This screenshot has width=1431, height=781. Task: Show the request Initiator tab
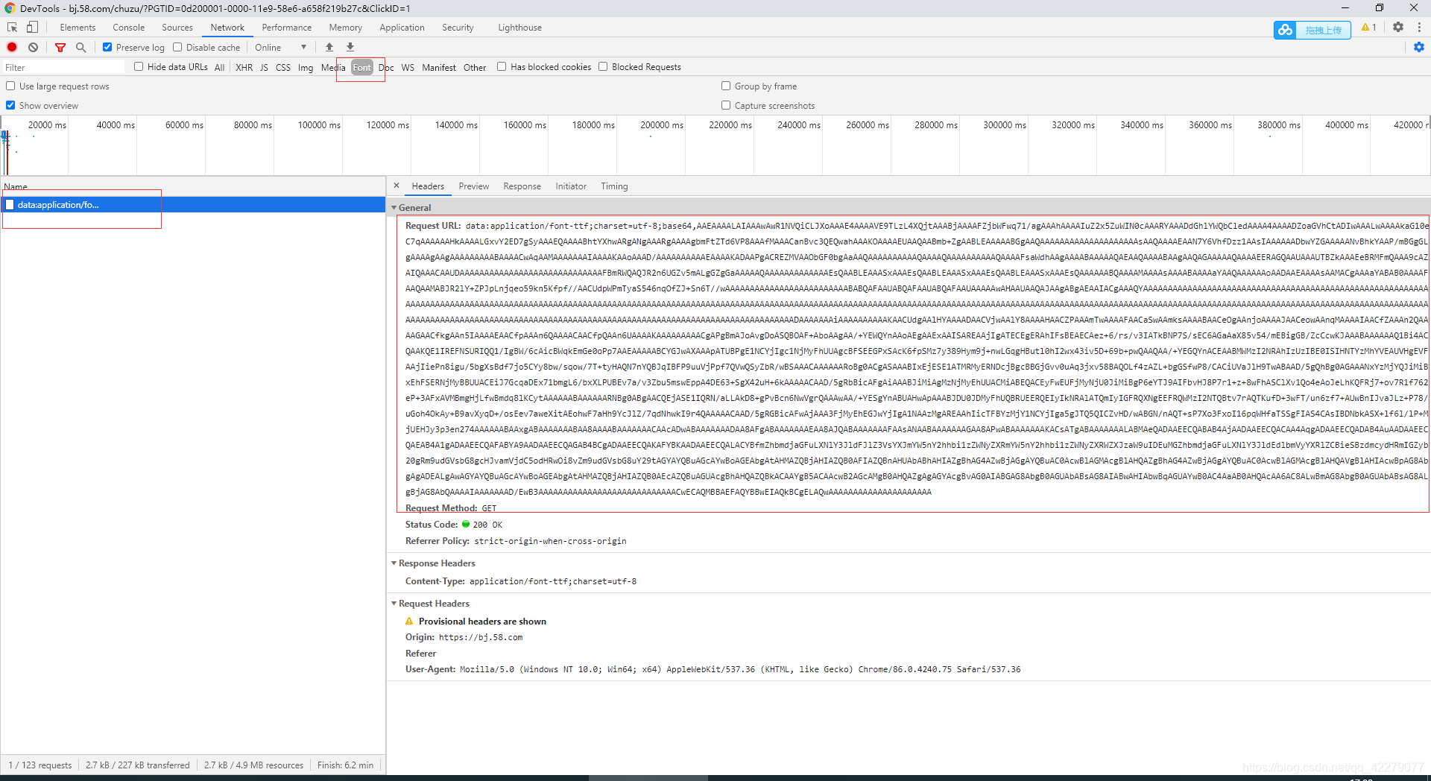pos(571,186)
